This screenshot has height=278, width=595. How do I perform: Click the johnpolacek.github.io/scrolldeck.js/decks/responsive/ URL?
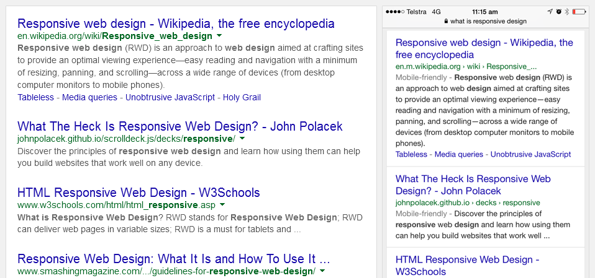pos(126,139)
